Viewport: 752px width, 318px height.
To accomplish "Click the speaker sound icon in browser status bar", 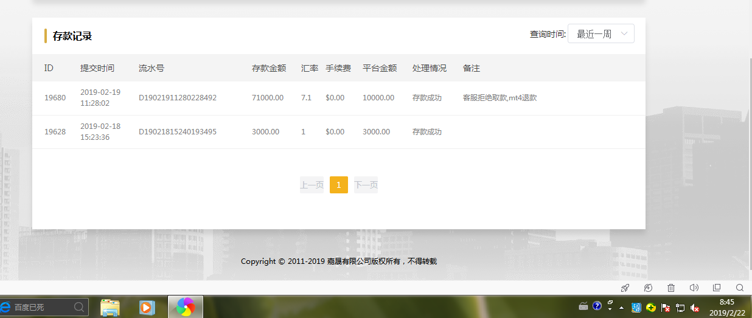I will point(694,288).
